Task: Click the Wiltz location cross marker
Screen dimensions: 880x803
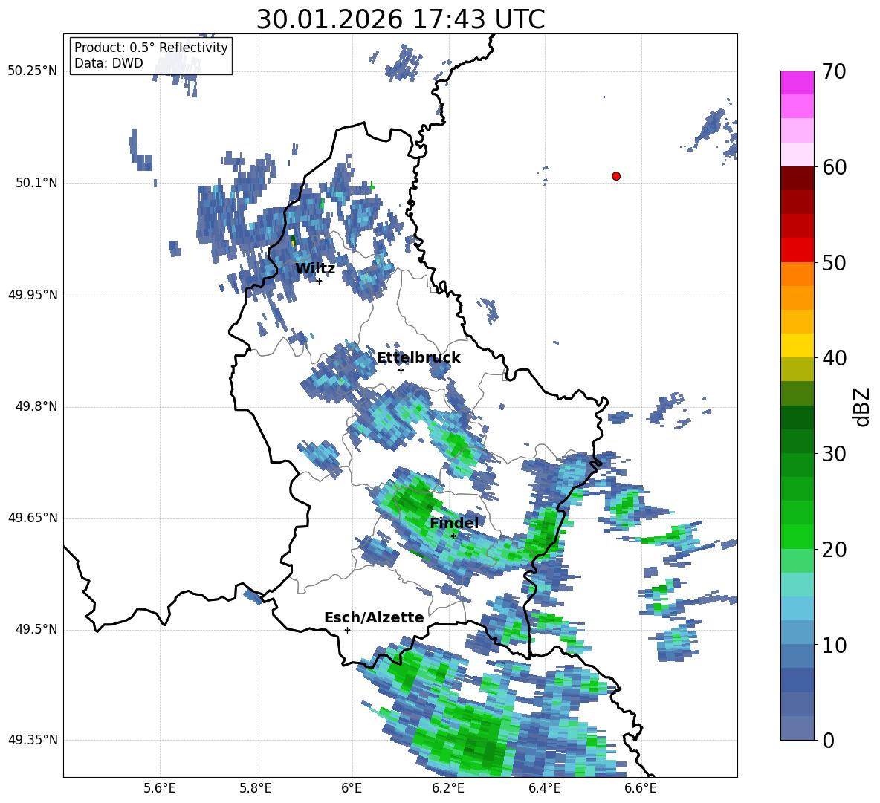Action: tap(319, 281)
